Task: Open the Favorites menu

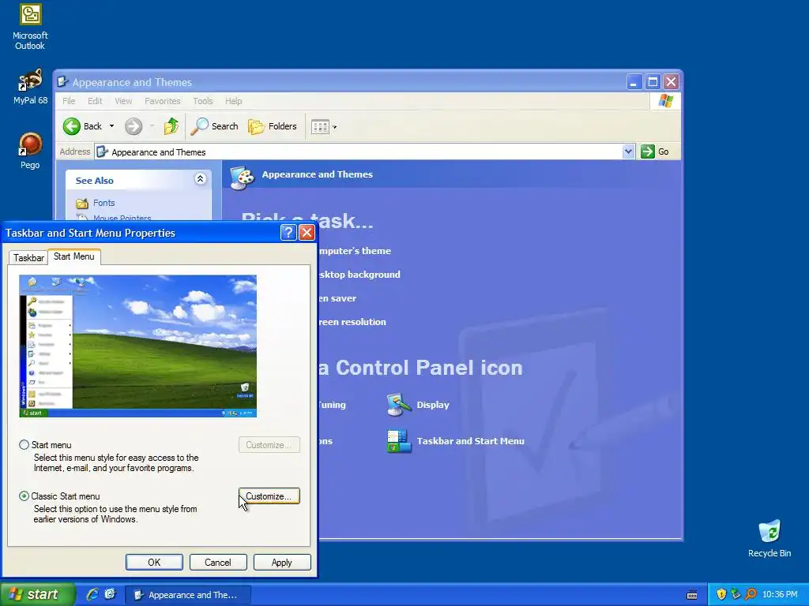Action: tap(163, 101)
